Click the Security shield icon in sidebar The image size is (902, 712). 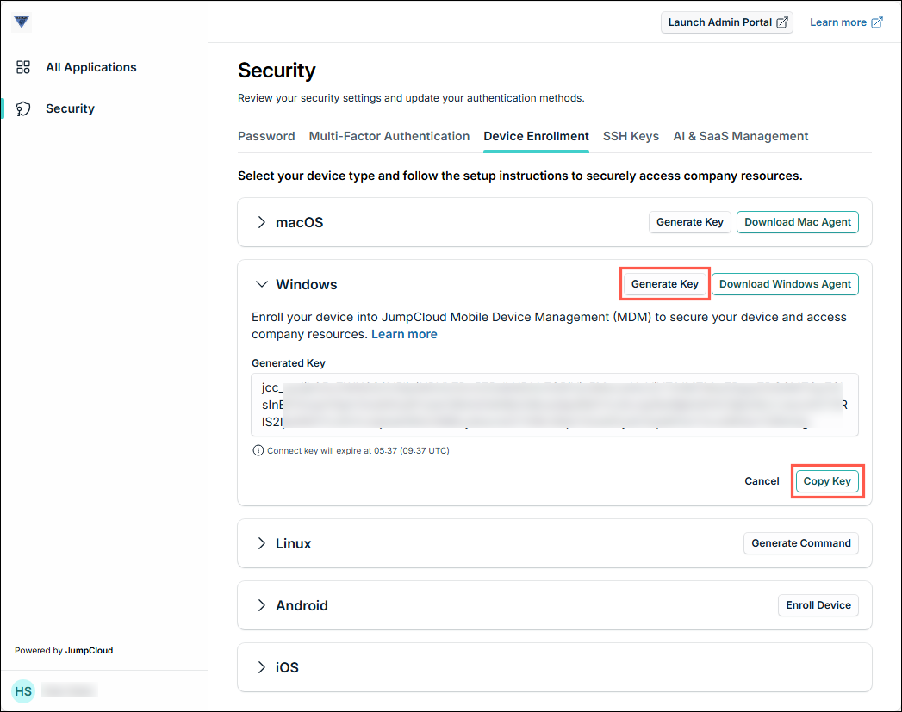[23, 108]
